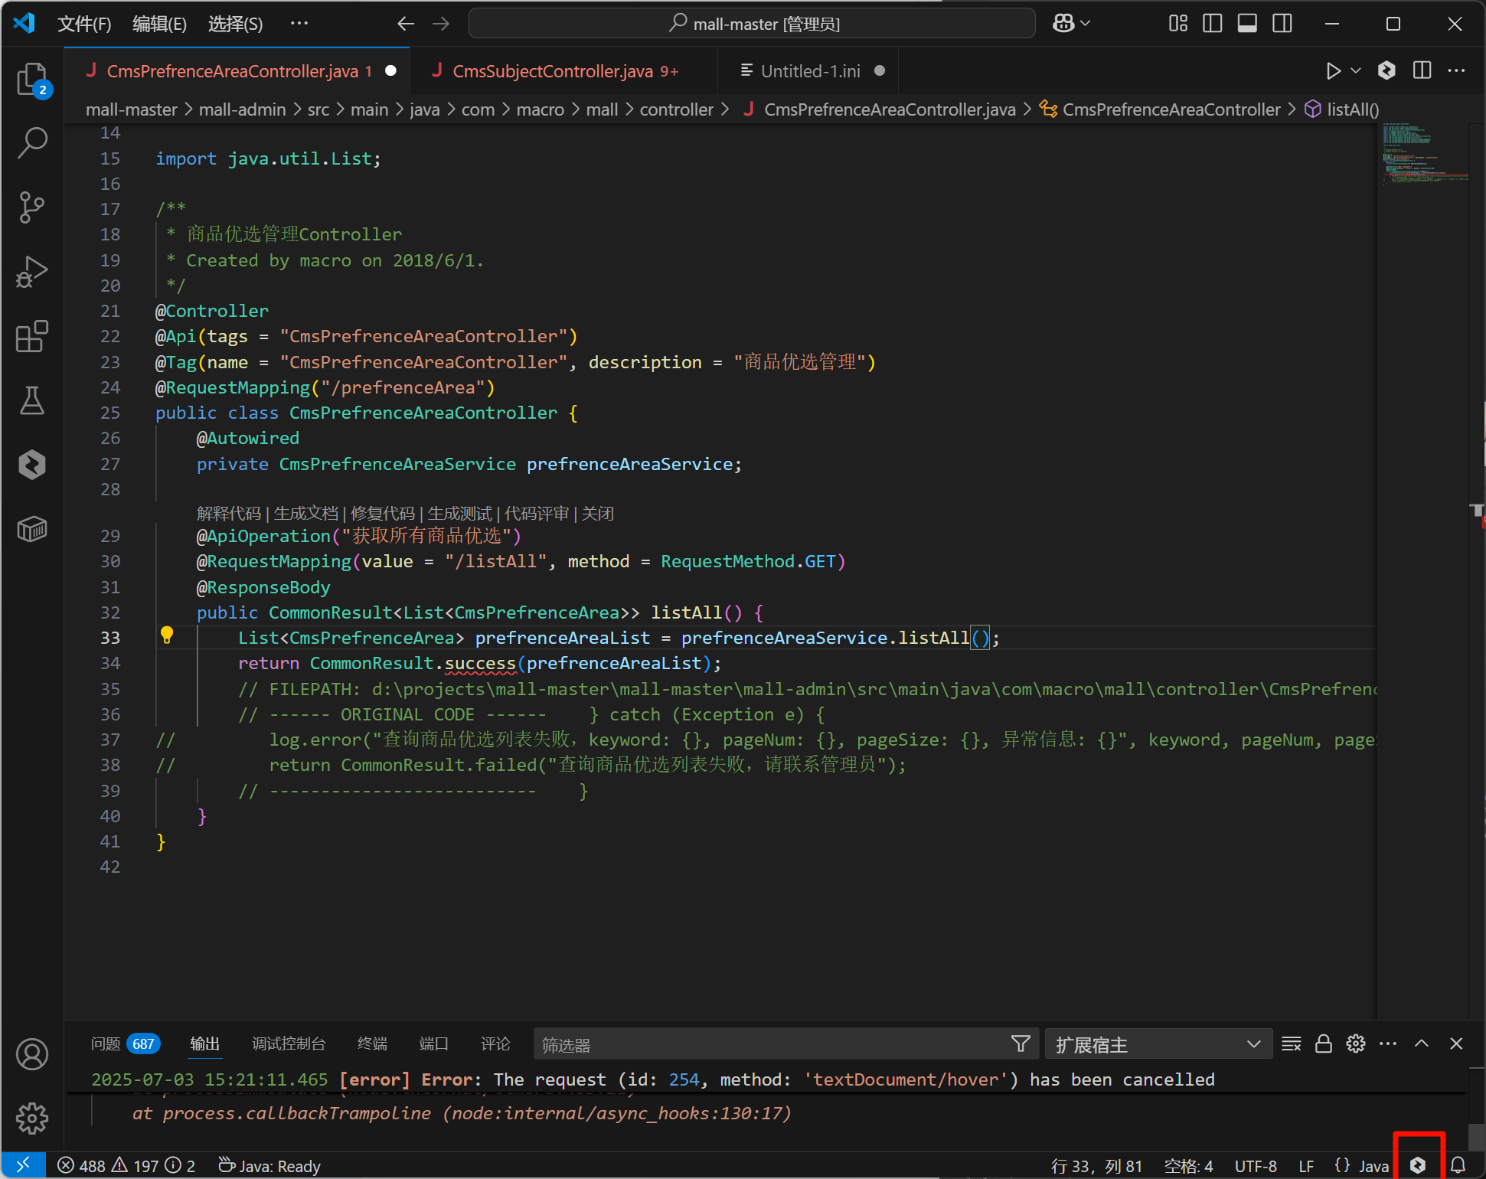Open the Search view in activity bar

click(32, 142)
